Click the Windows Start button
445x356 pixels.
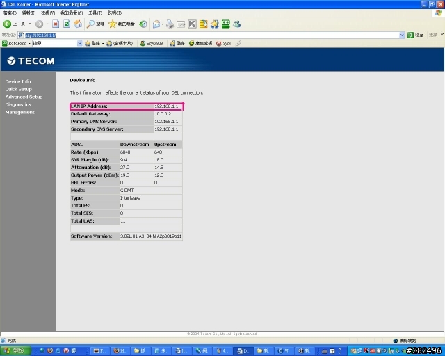coord(15,350)
